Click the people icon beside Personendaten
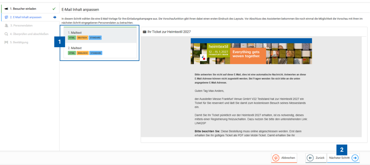The width and height of the screenshot is (370, 165). (x=6, y=25)
